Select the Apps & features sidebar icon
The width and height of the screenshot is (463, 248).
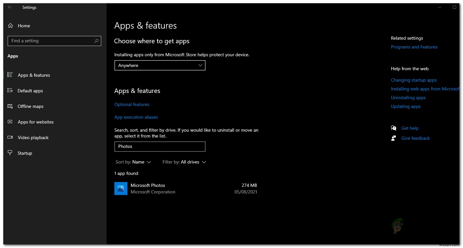(10, 75)
